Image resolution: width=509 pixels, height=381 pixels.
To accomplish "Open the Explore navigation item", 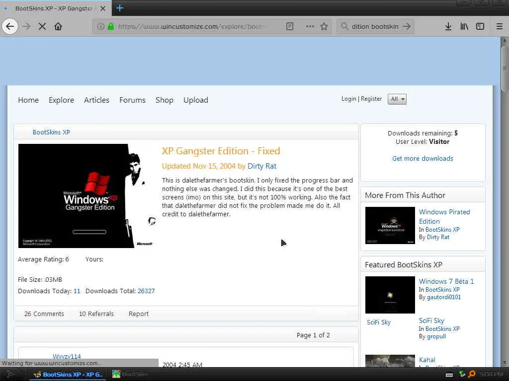I will tap(61, 100).
